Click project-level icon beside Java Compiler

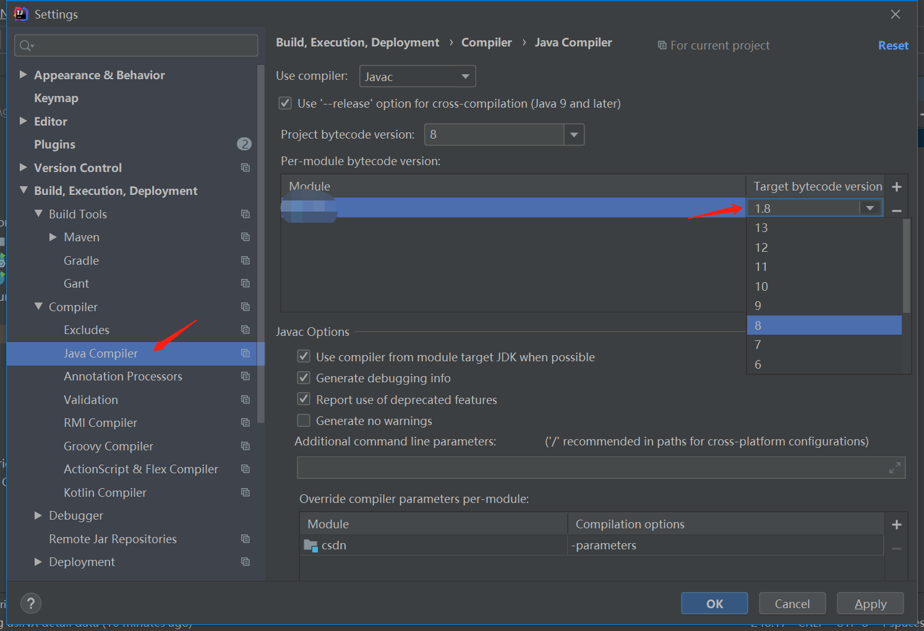point(246,353)
